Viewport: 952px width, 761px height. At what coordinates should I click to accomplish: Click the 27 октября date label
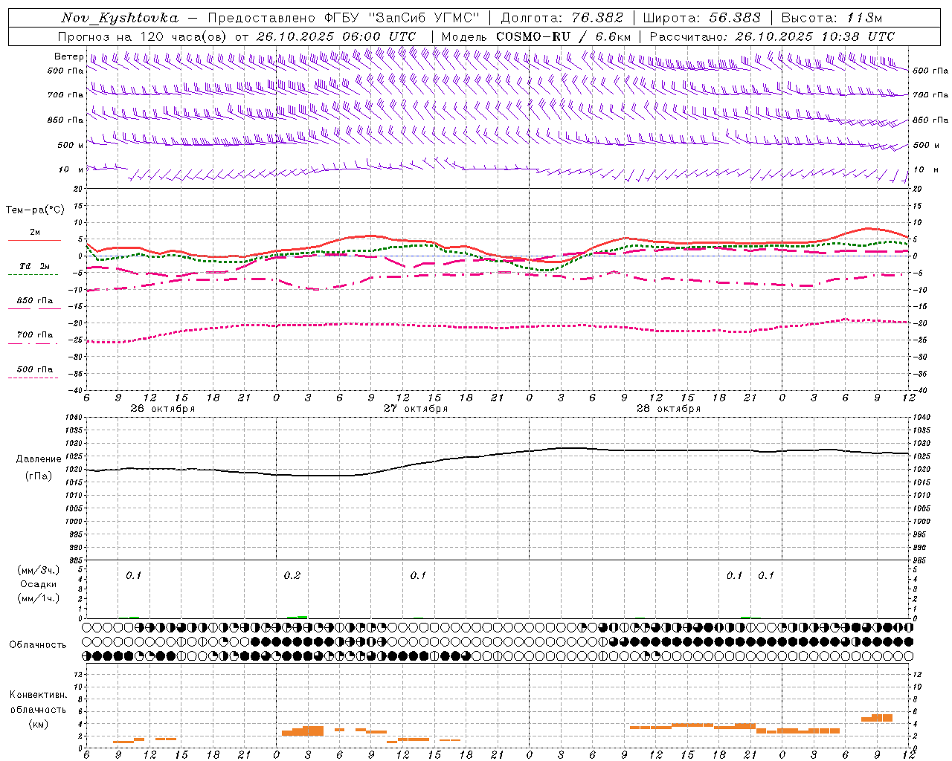click(416, 409)
